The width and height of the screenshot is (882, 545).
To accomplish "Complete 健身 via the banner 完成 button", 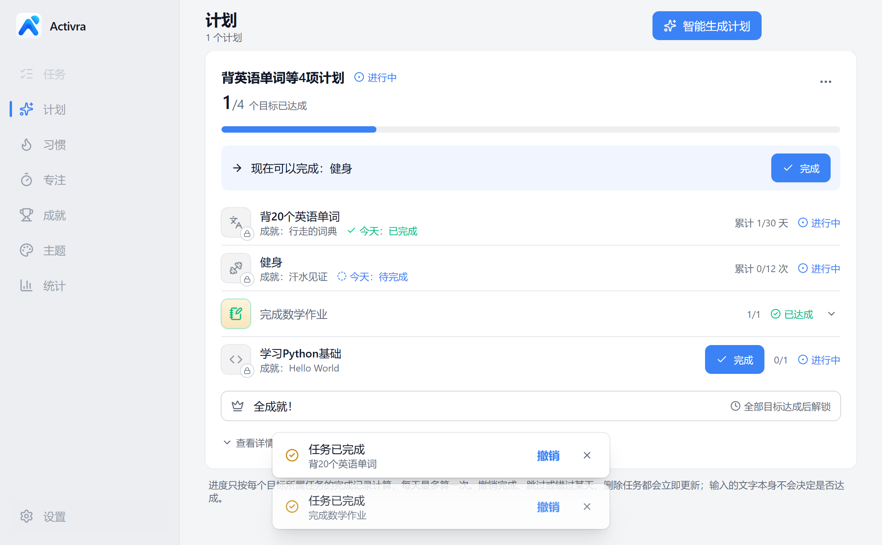I will (x=801, y=168).
